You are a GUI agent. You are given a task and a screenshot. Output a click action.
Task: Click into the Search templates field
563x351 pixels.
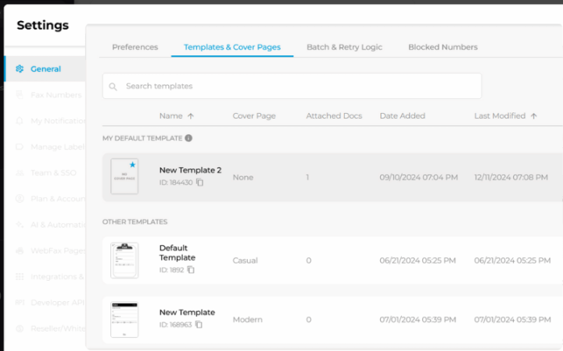[x=297, y=86]
